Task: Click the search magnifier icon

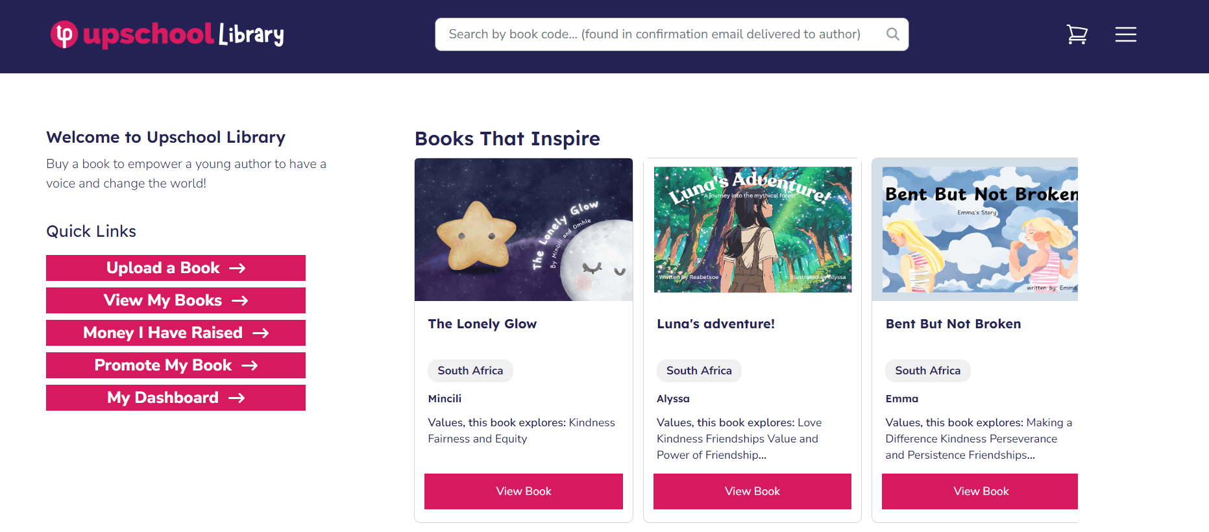Action: (892, 34)
